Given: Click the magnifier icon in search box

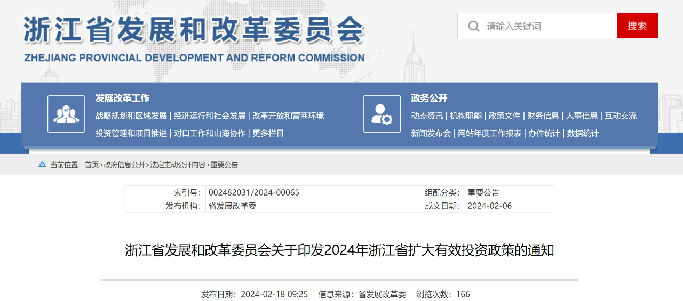Looking at the screenshot, I should 473,26.
